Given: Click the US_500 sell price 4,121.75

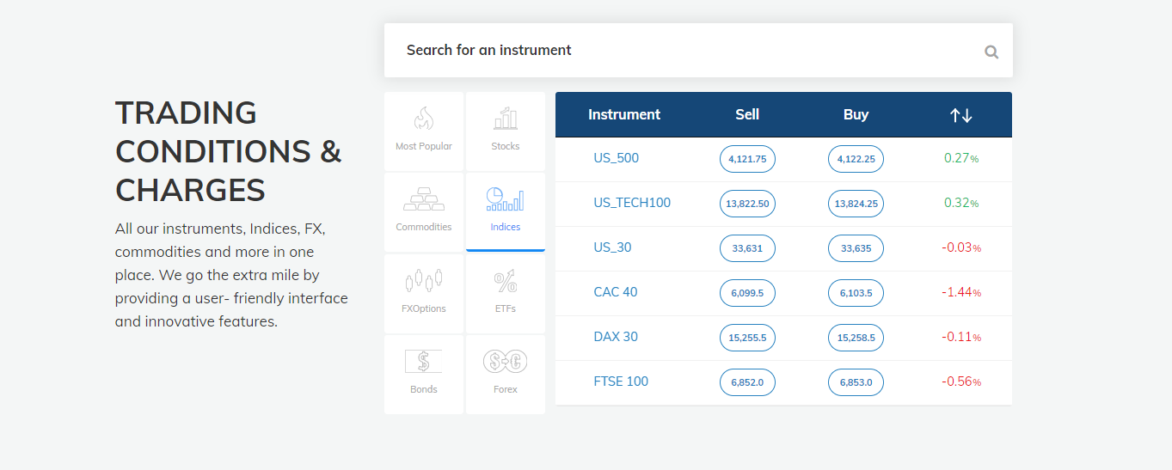Looking at the screenshot, I should [747, 159].
